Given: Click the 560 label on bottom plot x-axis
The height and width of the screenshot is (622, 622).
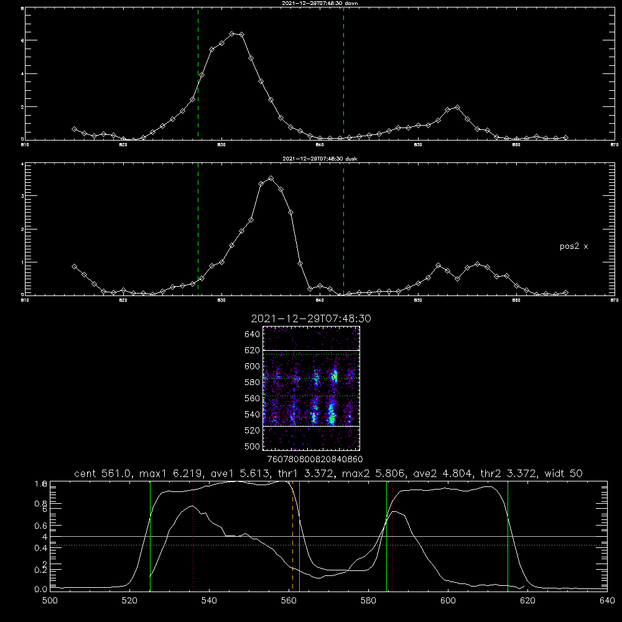Looking at the screenshot, I should coord(289,601).
